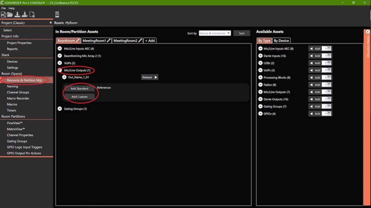Expand available Dante Outputs (16)
This screenshot has height=208, width=371.
(x=260, y=99)
